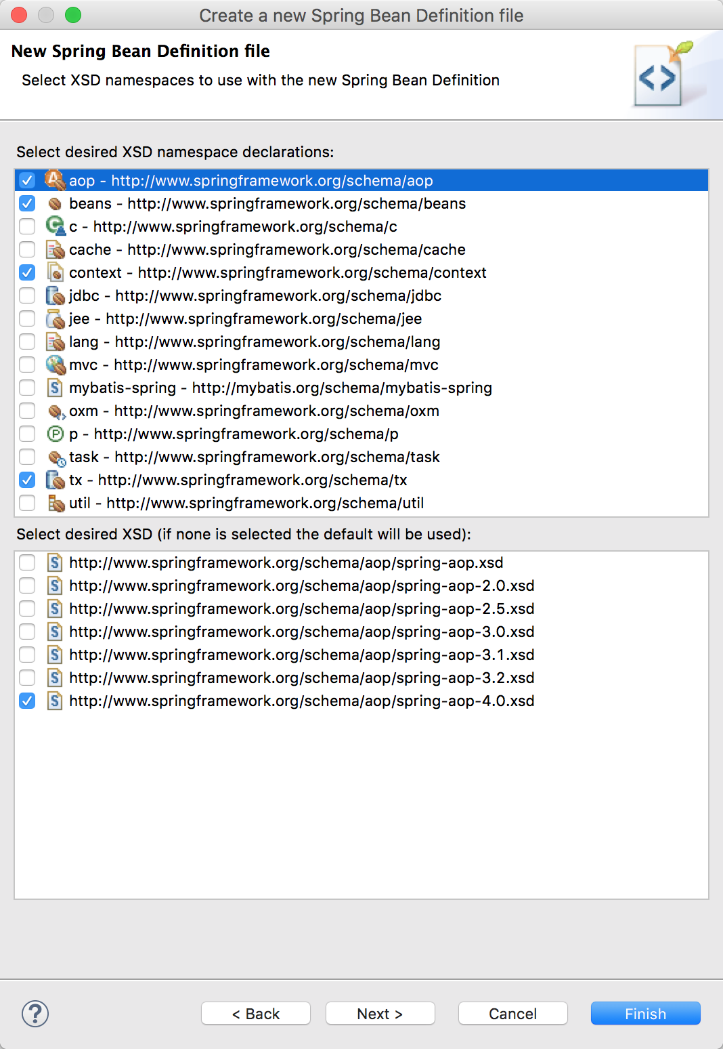
Task: Uncheck the beans namespace checkbox
Action: 27,203
